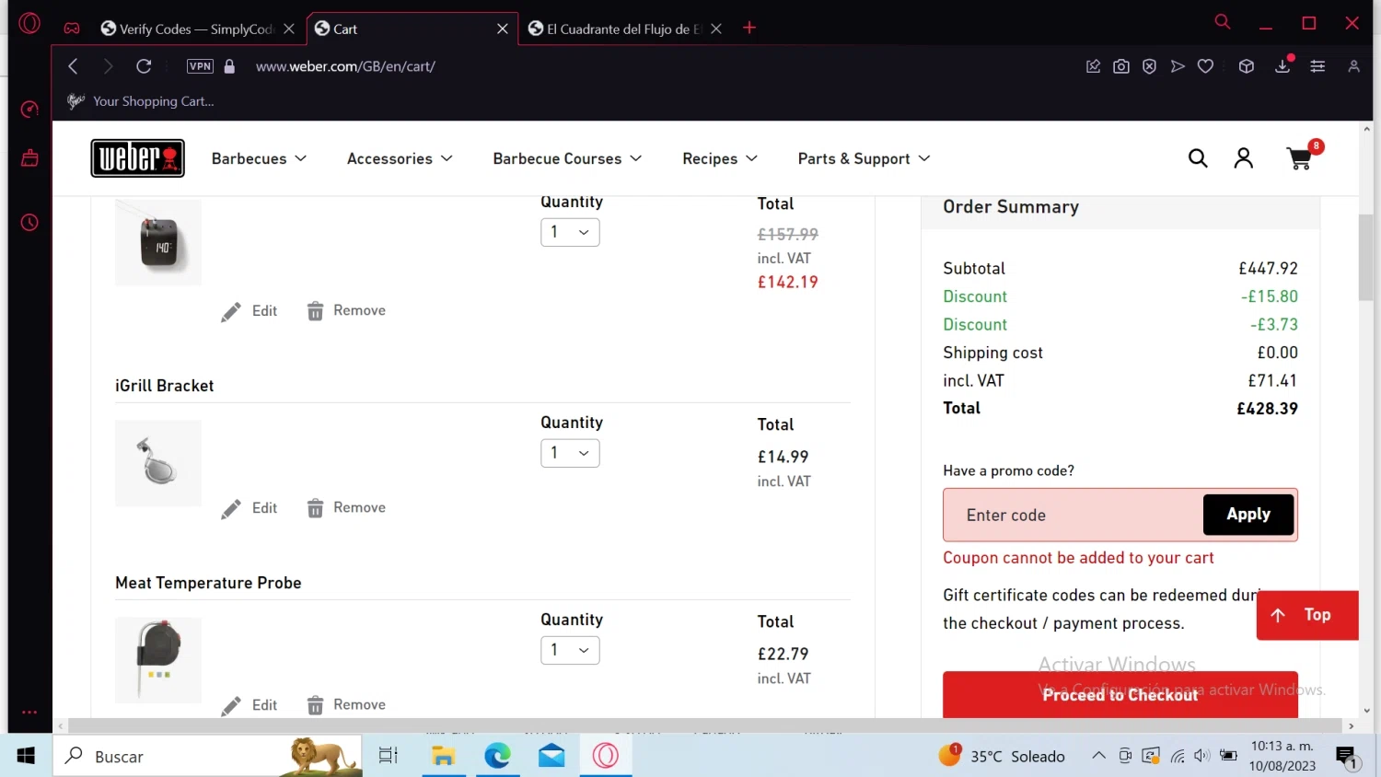
Task: Expand the Barbecues menu
Action: [260, 158]
